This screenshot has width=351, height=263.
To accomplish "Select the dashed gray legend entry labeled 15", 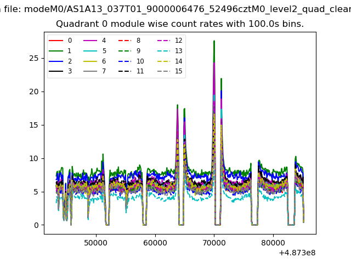I will point(163,72).
